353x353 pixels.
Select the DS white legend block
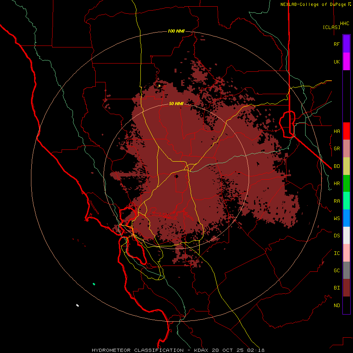tap(346, 235)
